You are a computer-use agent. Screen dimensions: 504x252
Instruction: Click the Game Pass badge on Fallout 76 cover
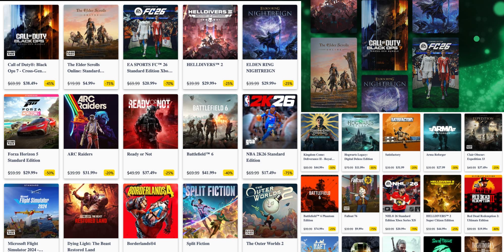pos(347,208)
